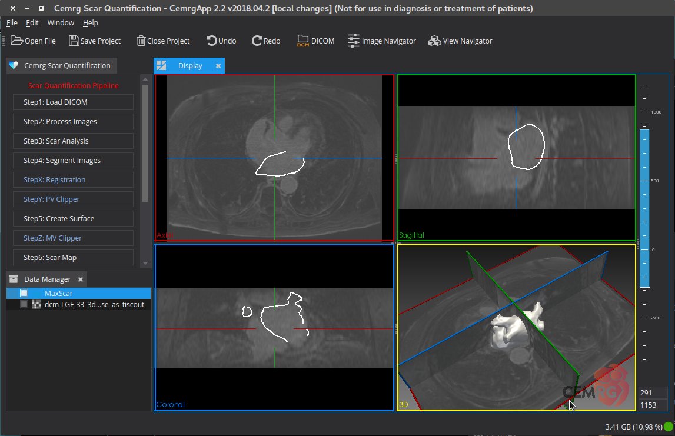The width and height of the screenshot is (675, 436).
Task: Click the Axial view label
Action: click(164, 235)
